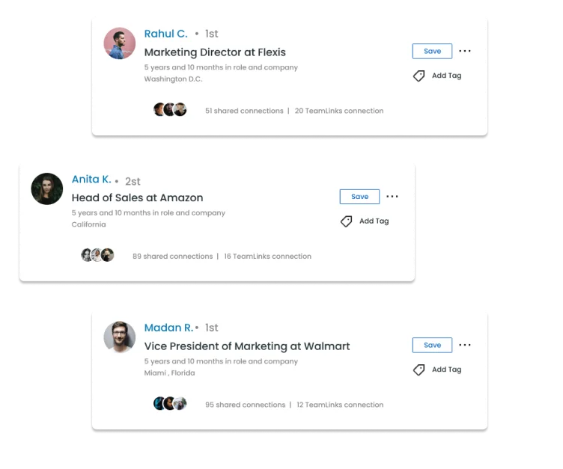Open Rahul C.'s profile name link
This screenshot has height=469, width=563.
166,34
